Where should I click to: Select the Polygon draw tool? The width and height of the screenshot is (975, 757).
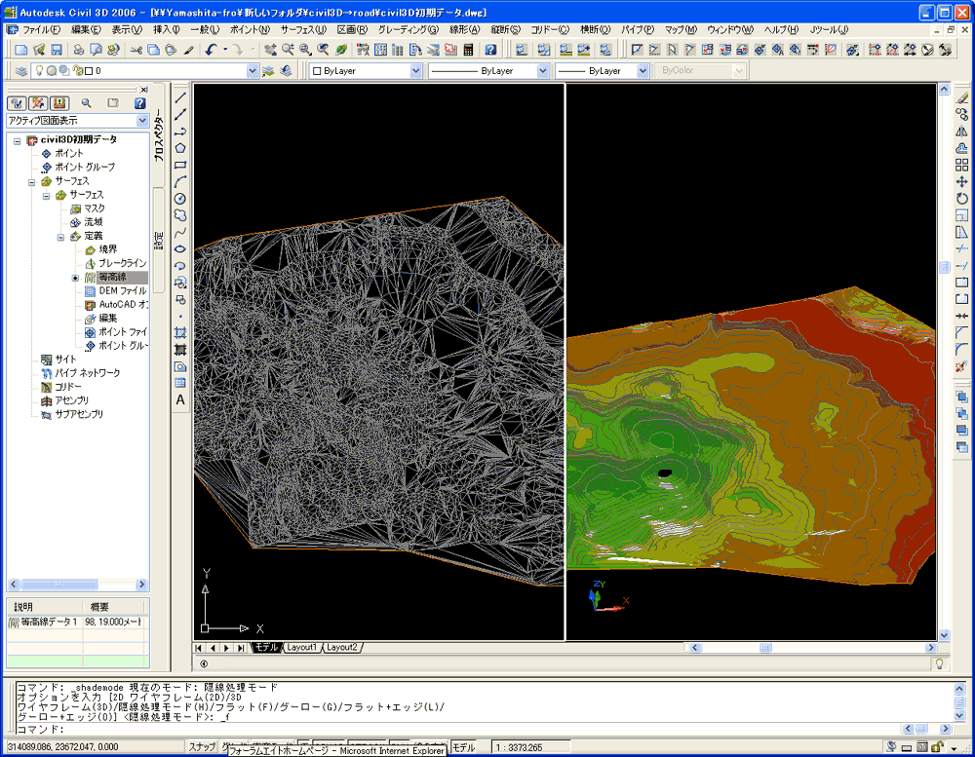click(x=180, y=148)
